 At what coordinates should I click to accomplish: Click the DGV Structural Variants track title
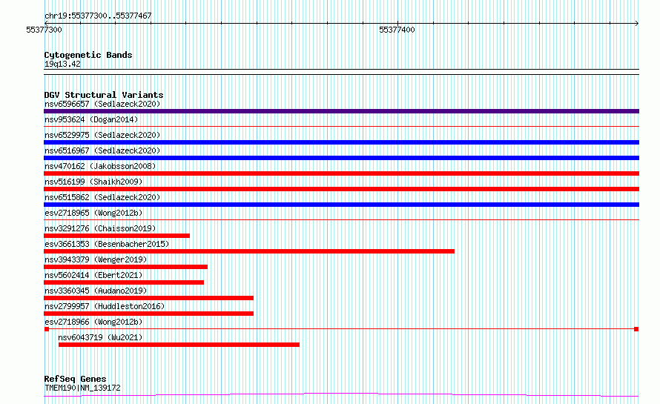pos(104,95)
